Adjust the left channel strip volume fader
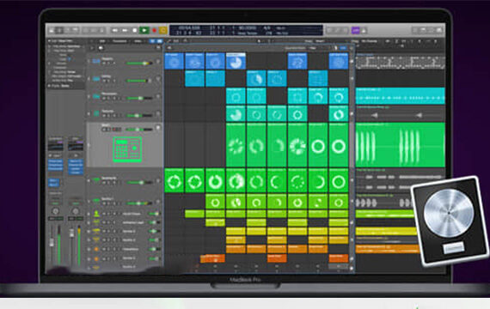This screenshot has height=309, width=490. (x=52, y=244)
